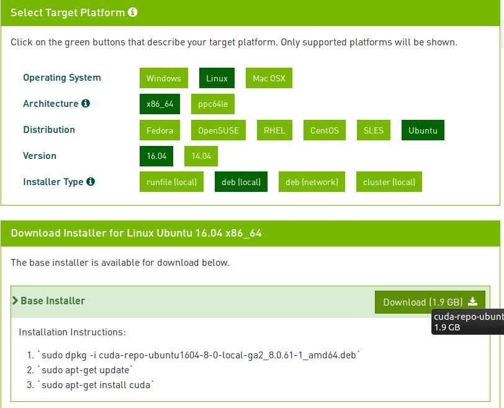504x408 pixels.
Task: Click the Installer Type info icon
Action: click(91, 181)
